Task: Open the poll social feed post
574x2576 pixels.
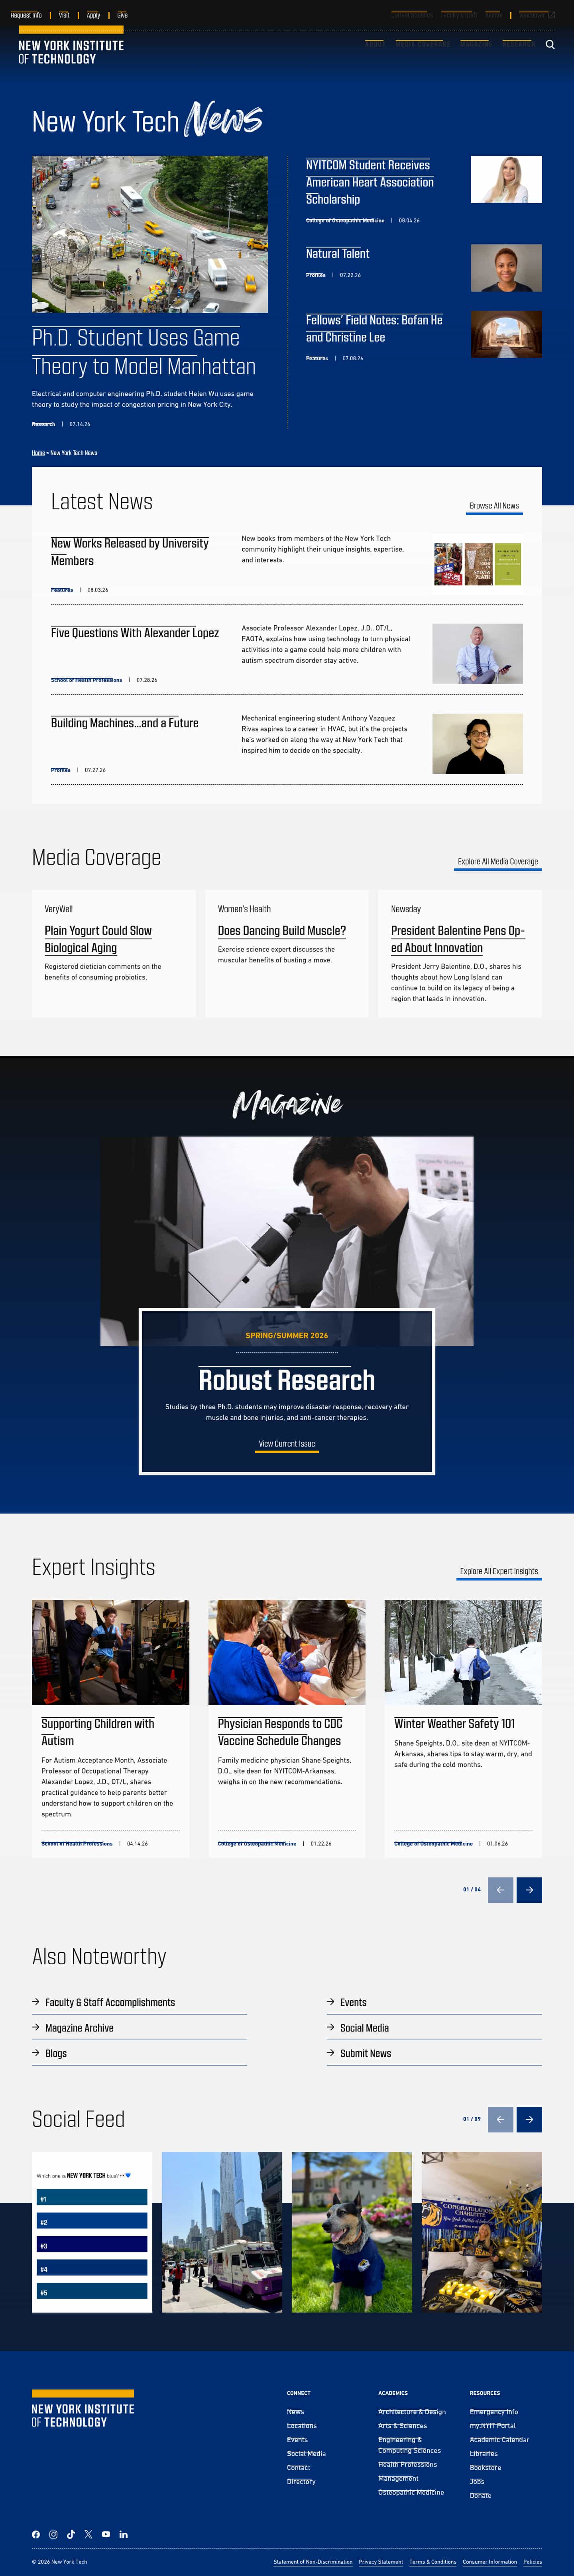Action: (x=92, y=2232)
